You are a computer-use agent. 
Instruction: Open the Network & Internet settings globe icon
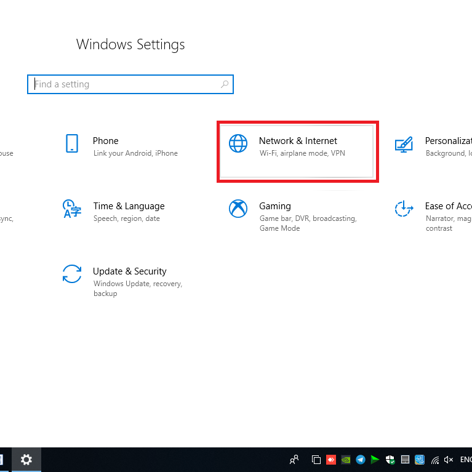click(x=238, y=143)
